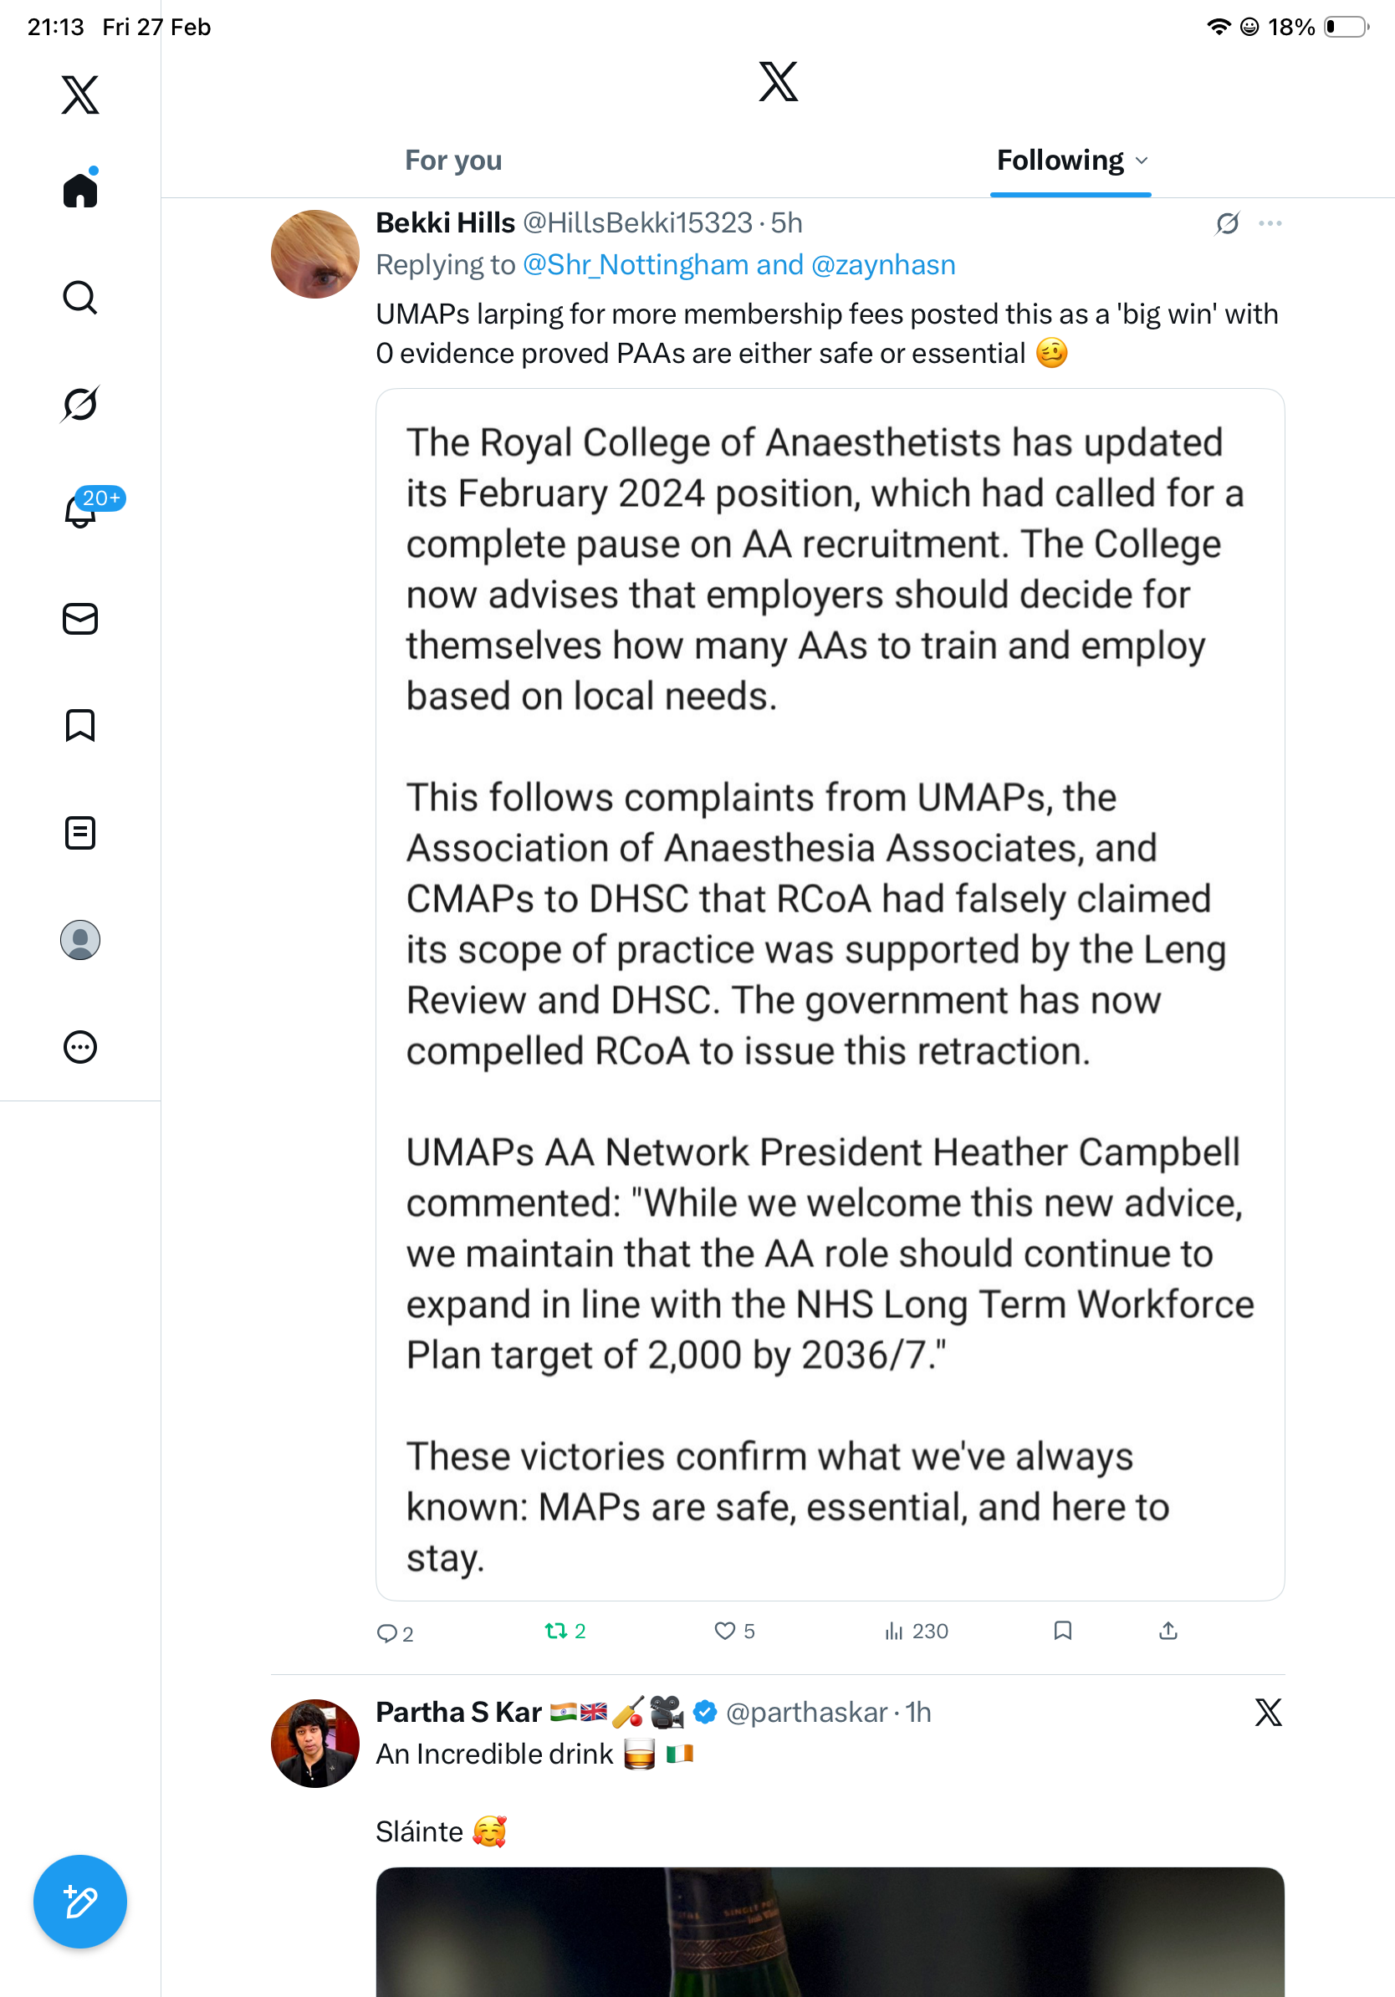Open the Profile icon in sidebar
The width and height of the screenshot is (1395, 1997).
click(80, 940)
